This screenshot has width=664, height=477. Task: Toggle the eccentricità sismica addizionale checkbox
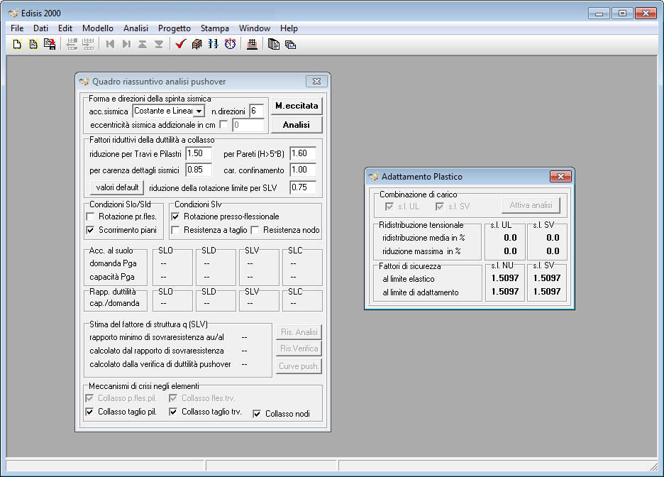click(x=223, y=124)
